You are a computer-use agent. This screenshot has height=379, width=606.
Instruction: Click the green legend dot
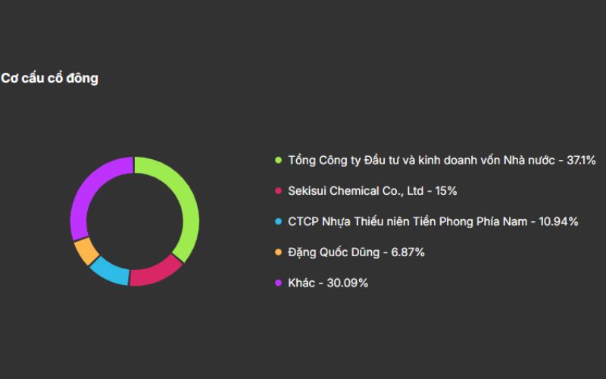point(278,160)
